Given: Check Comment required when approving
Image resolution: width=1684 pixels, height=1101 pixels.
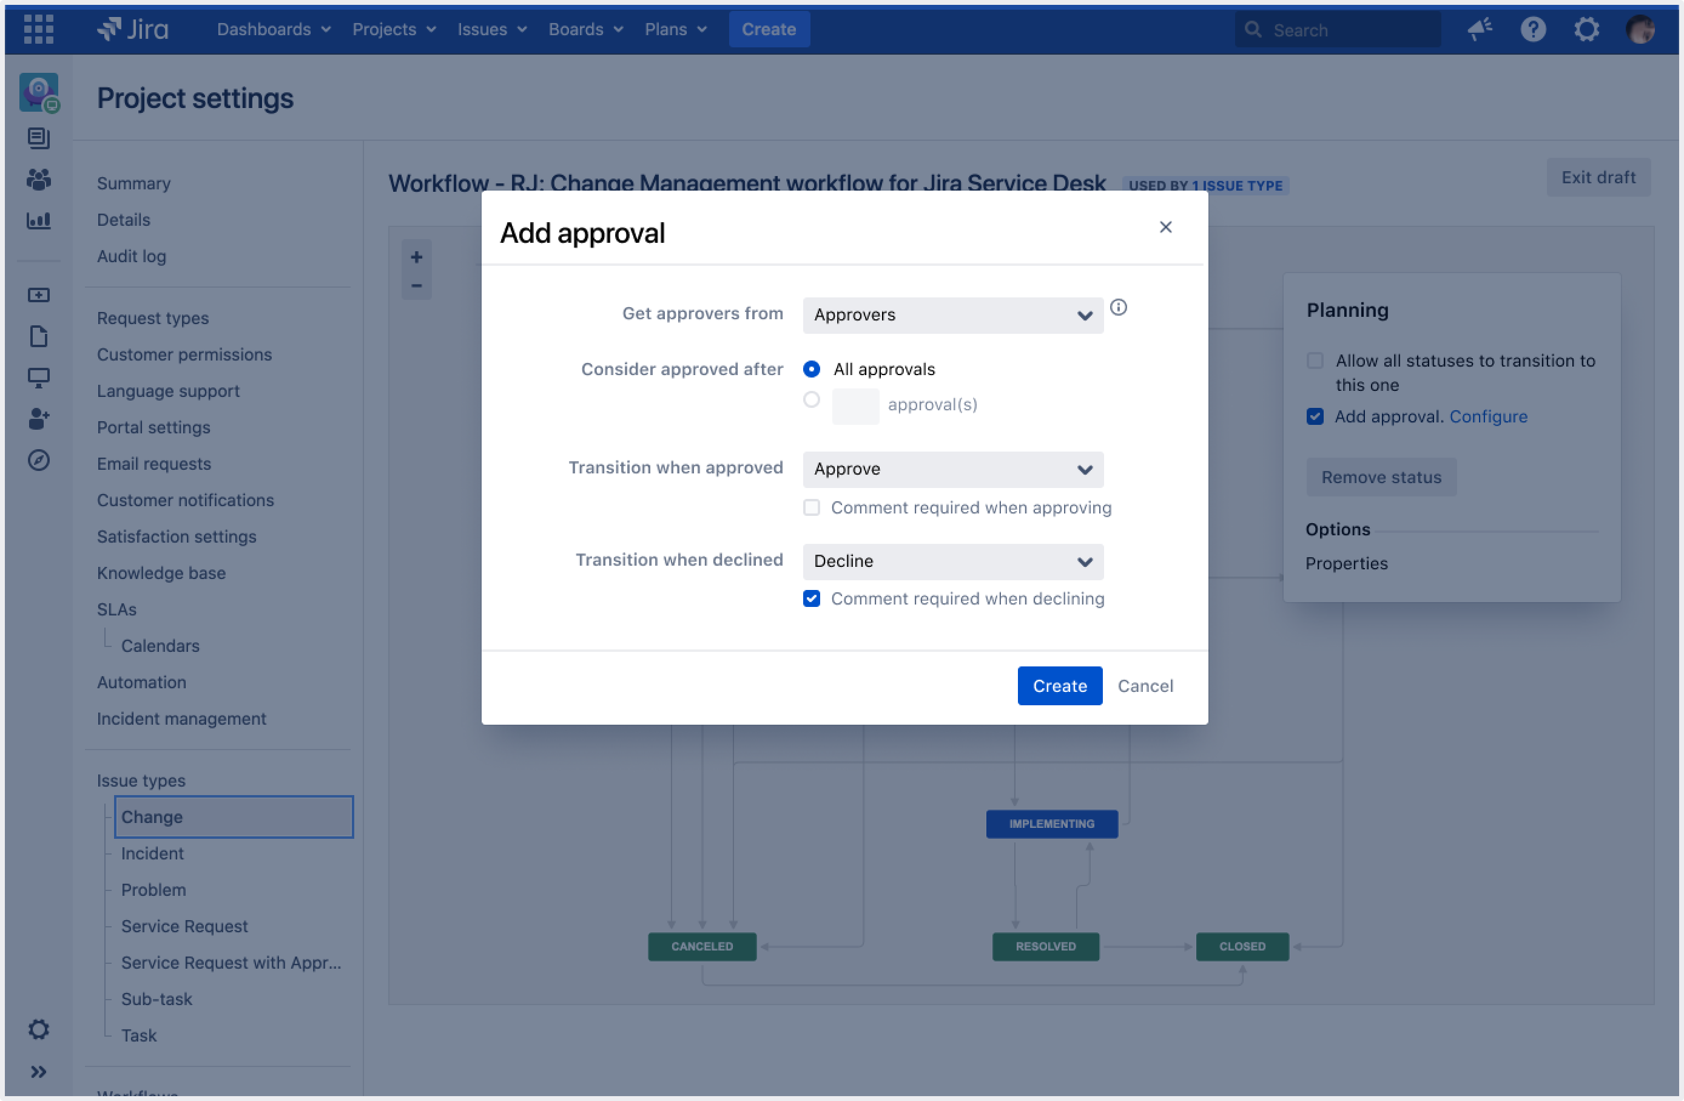Looking at the screenshot, I should [811, 507].
